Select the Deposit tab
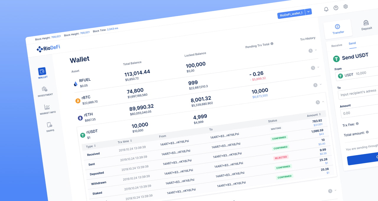The height and width of the screenshot is (201, 378). pos(366,25)
